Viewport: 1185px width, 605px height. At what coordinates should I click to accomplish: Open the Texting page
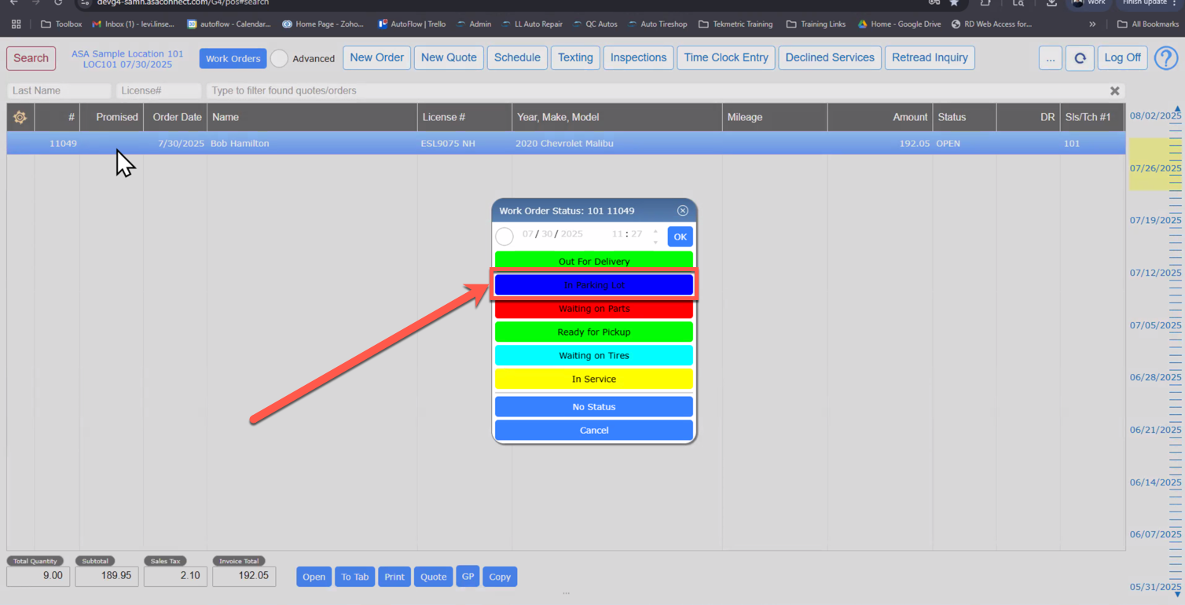(x=575, y=58)
